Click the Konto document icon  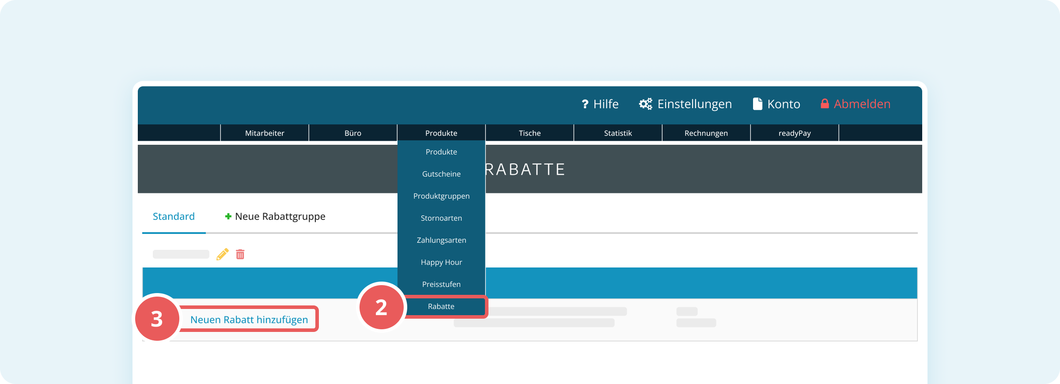(757, 104)
